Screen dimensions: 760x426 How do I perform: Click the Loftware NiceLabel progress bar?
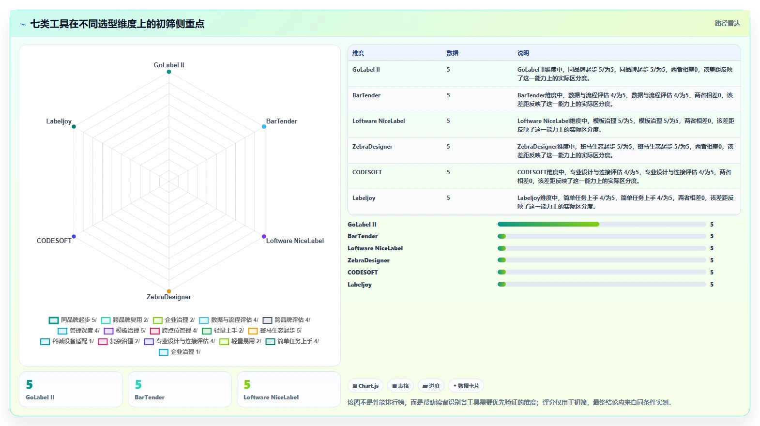602,248
